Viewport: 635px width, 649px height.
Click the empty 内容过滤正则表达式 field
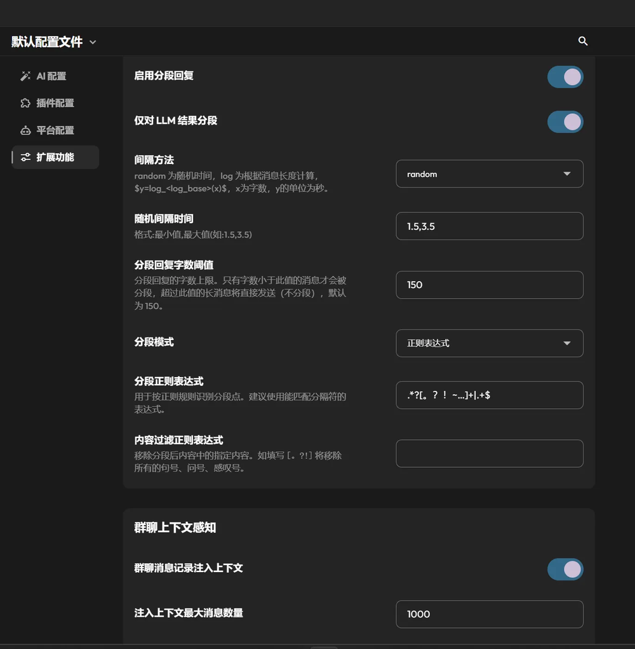click(x=490, y=454)
